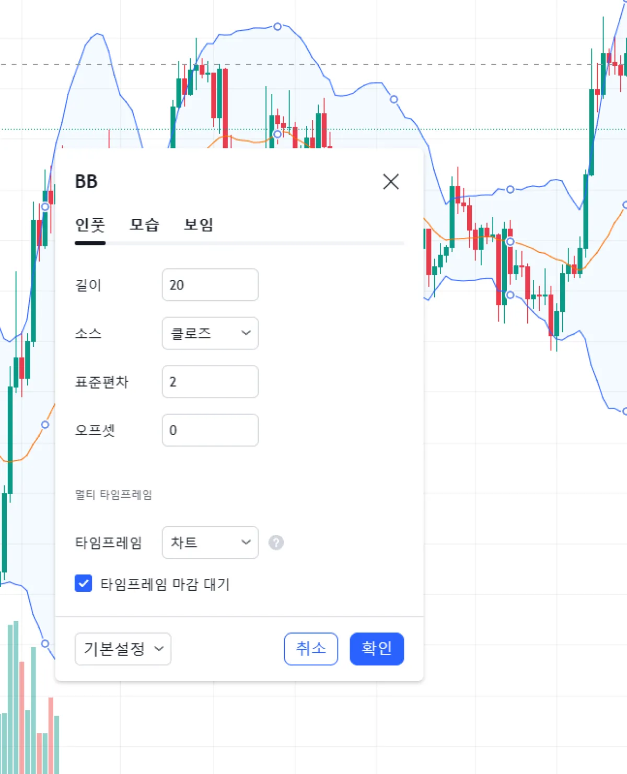Switch to the 모습 tab
Image resolution: width=627 pixels, height=774 pixels.
(144, 225)
